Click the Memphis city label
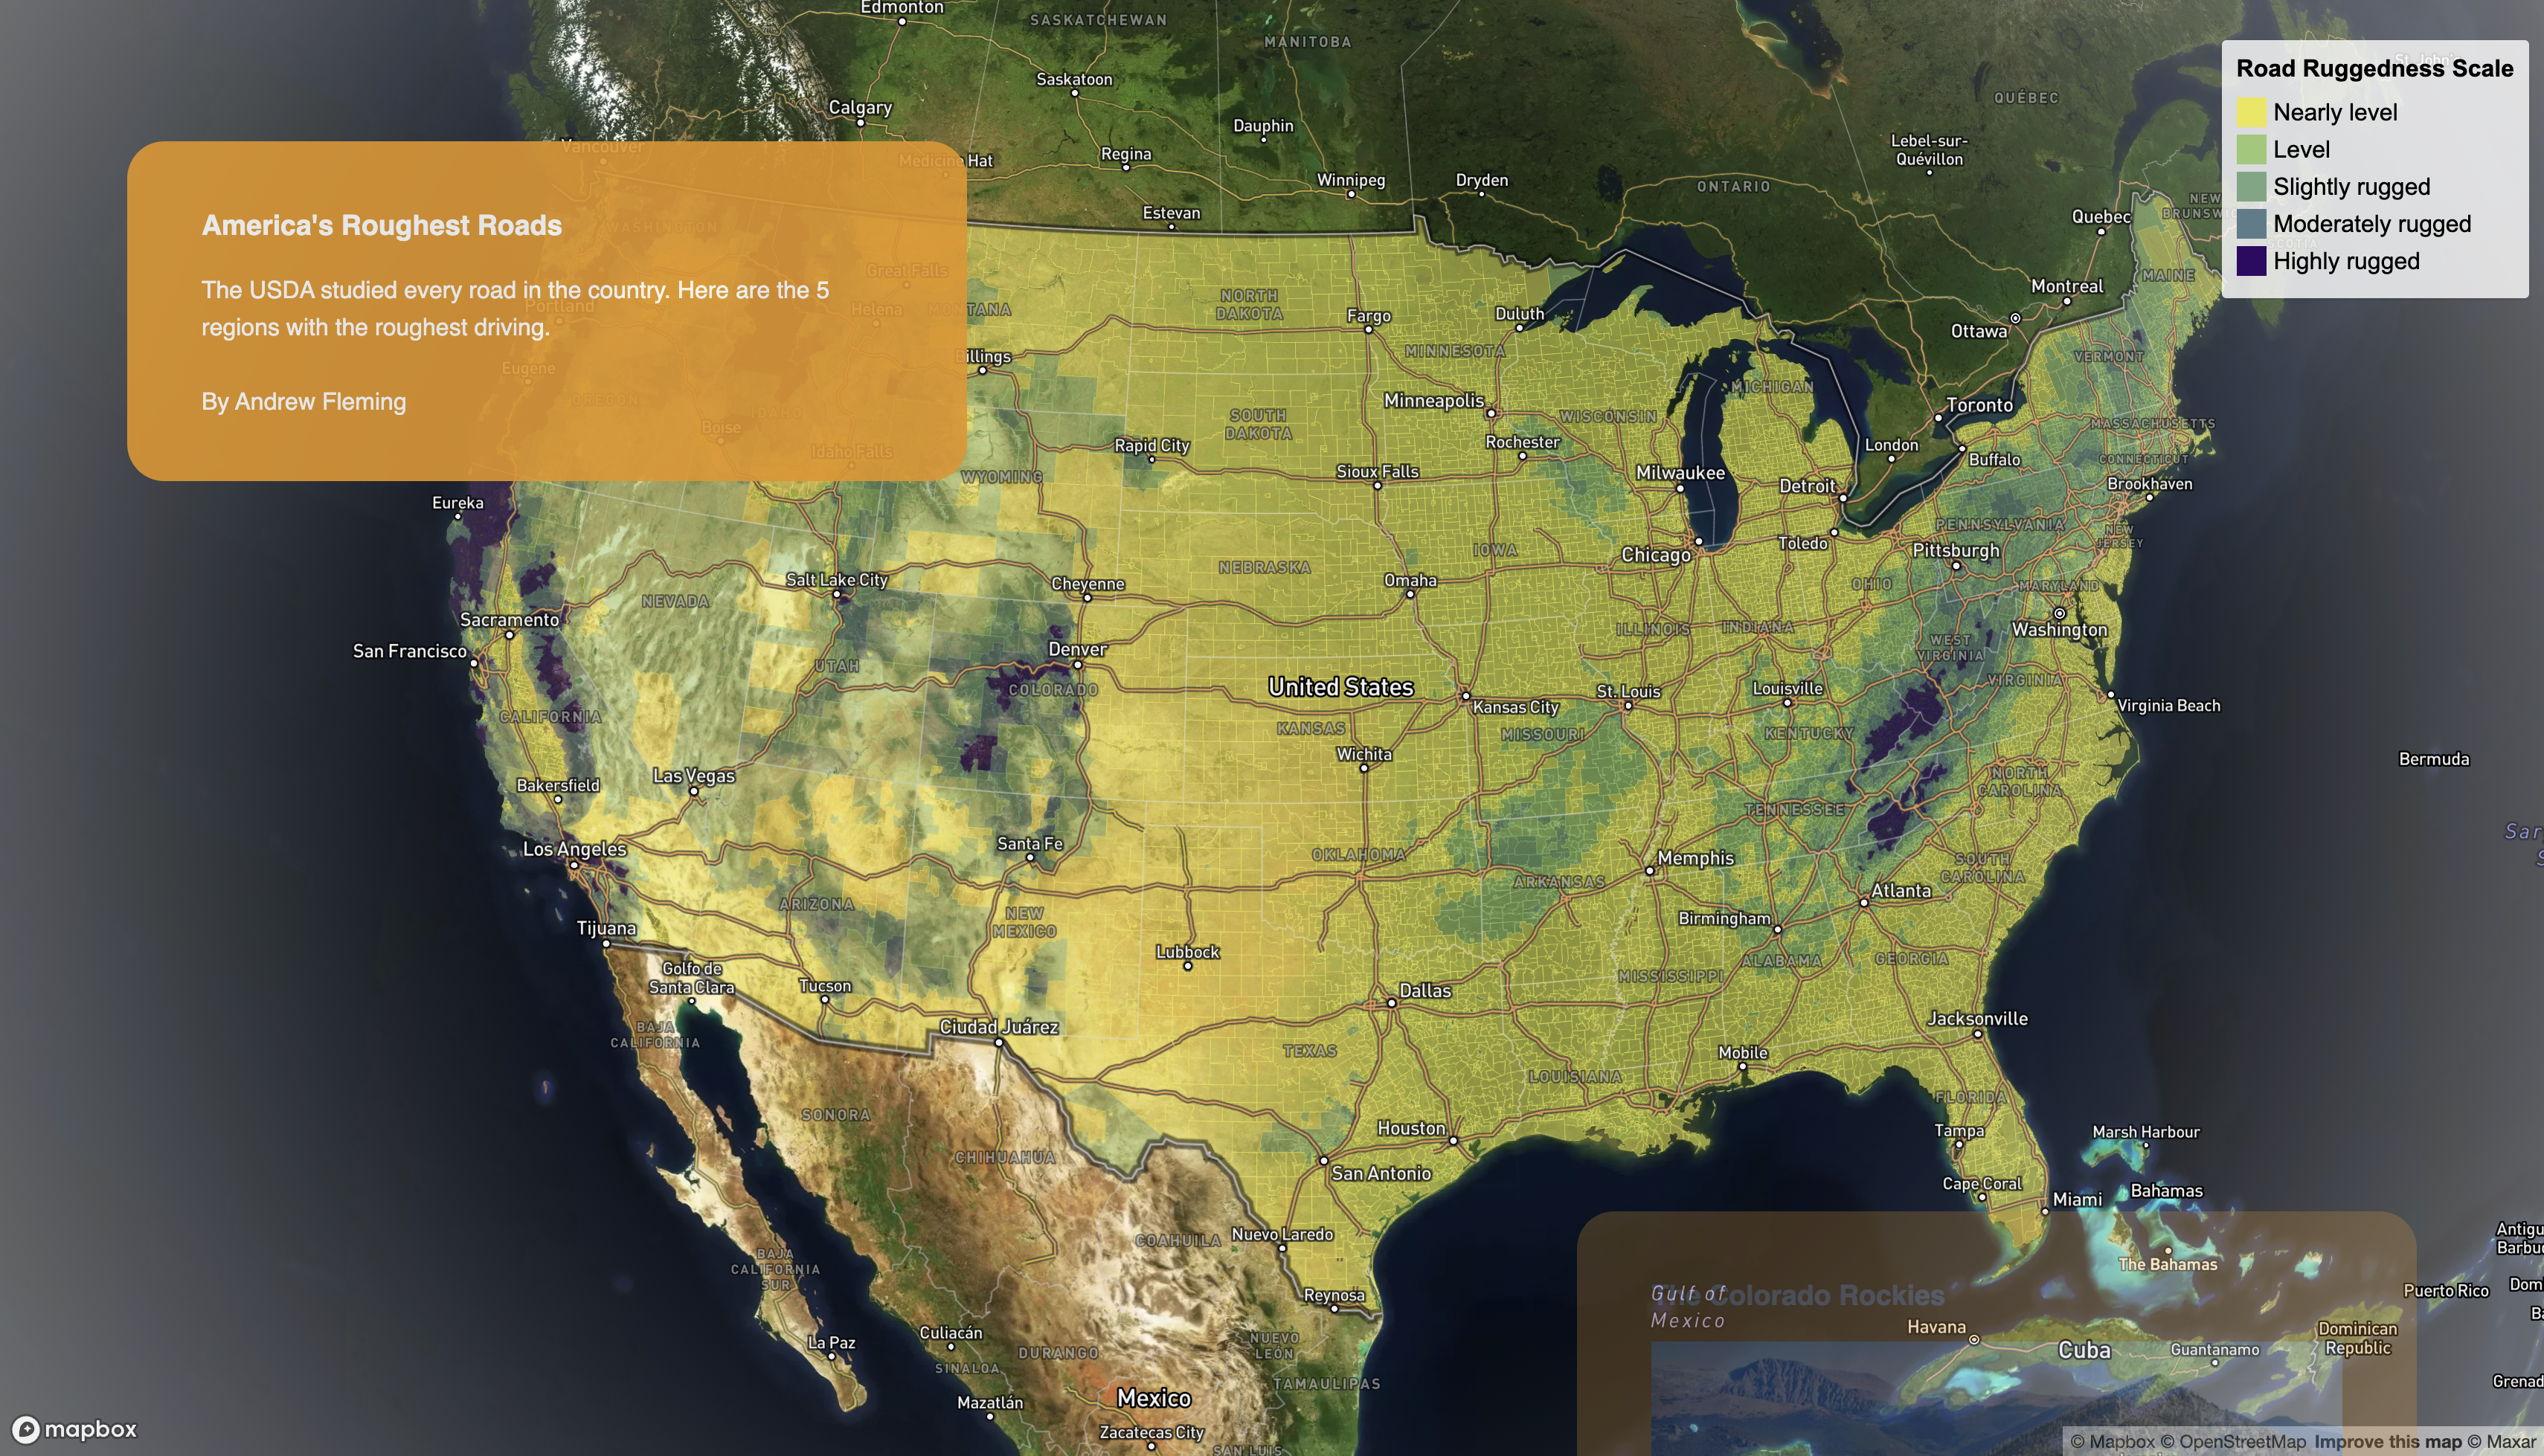Image resolution: width=2544 pixels, height=1456 pixels. point(1696,858)
